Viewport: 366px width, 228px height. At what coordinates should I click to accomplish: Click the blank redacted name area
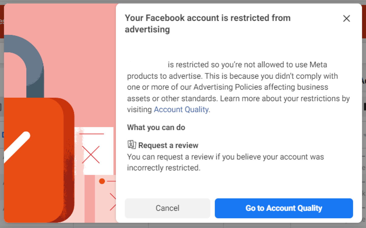point(147,65)
